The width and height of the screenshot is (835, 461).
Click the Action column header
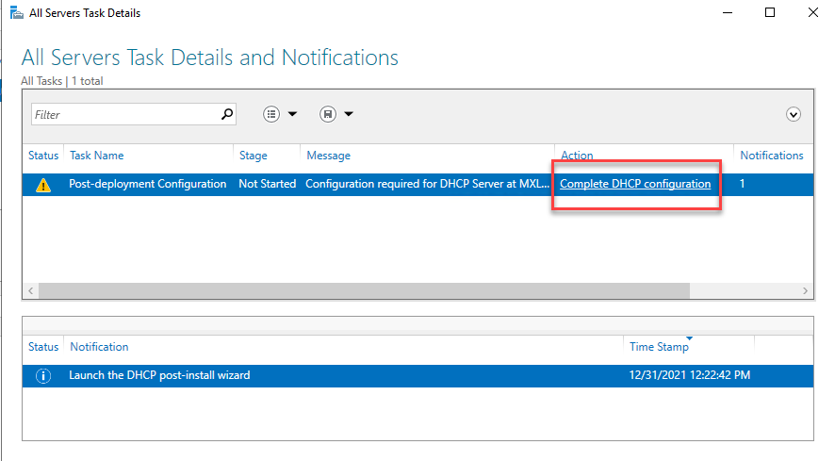coord(577,156)
